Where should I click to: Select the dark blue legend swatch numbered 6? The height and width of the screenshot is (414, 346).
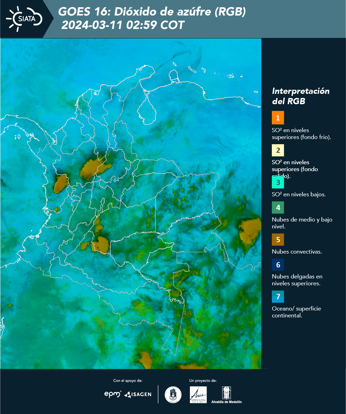click(x=278, y=265)
